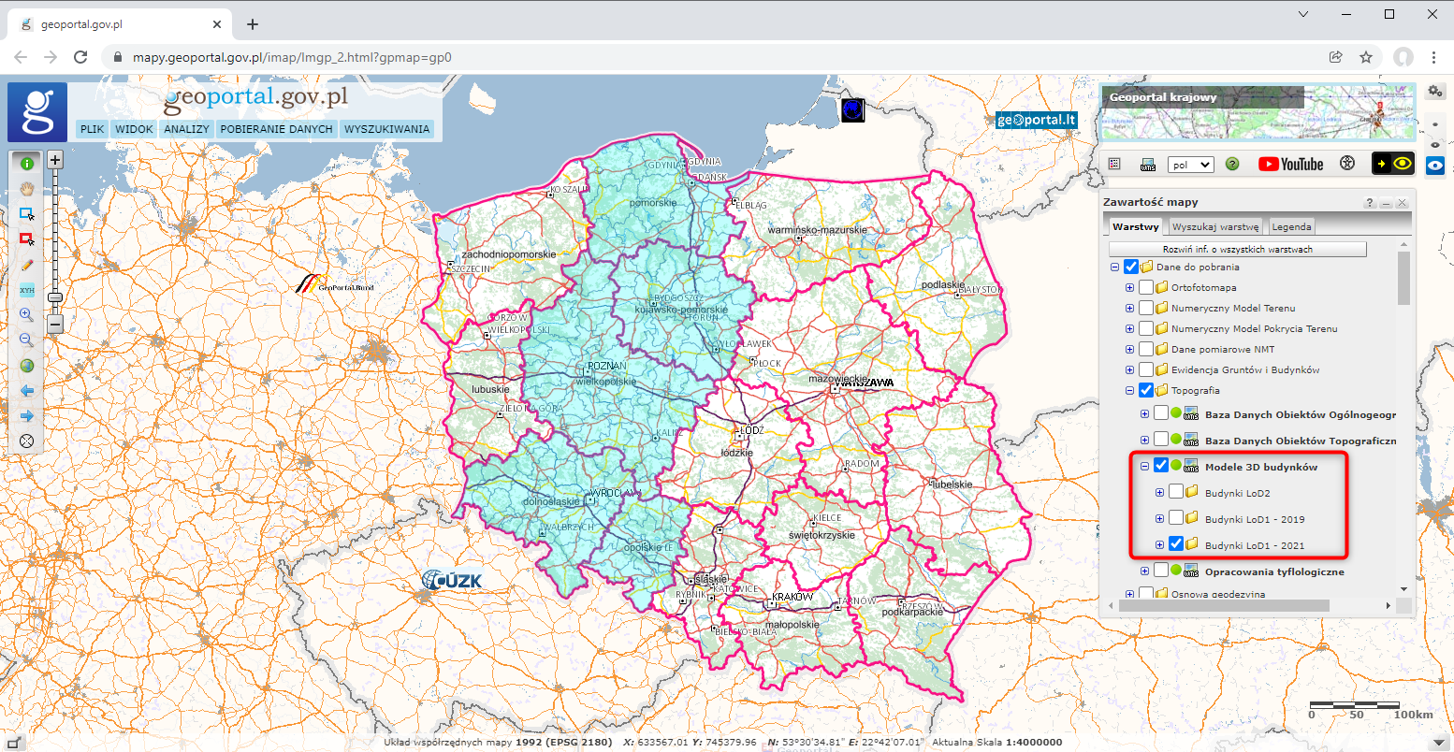Click the high contrast yellow eye button
Image resolution: width=1454 pixels, height=752 pixels.
click(x=1392, y=164)
